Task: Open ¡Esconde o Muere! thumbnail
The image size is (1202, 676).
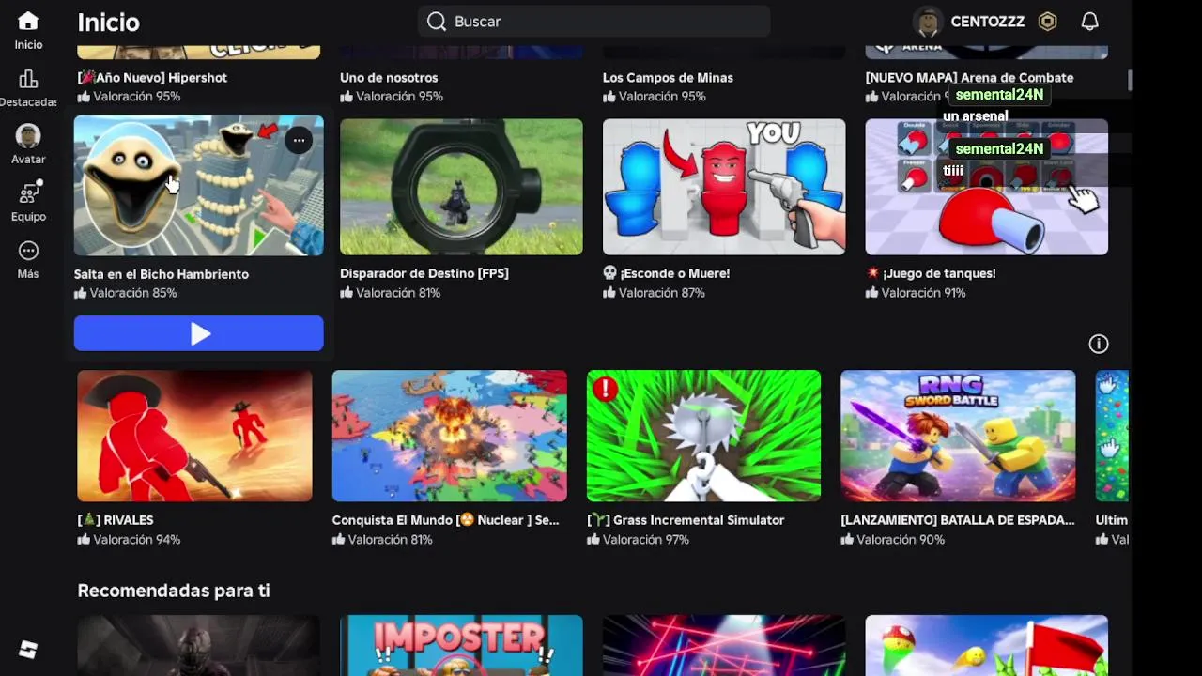Action: [724, 187]
